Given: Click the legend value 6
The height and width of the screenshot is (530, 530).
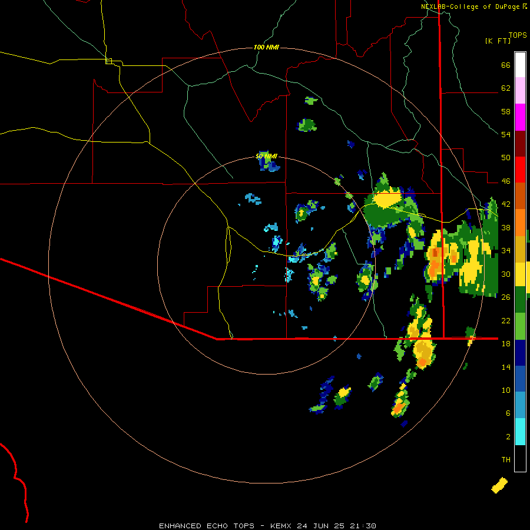Looking at the screenshot, I should coord(508,413).
